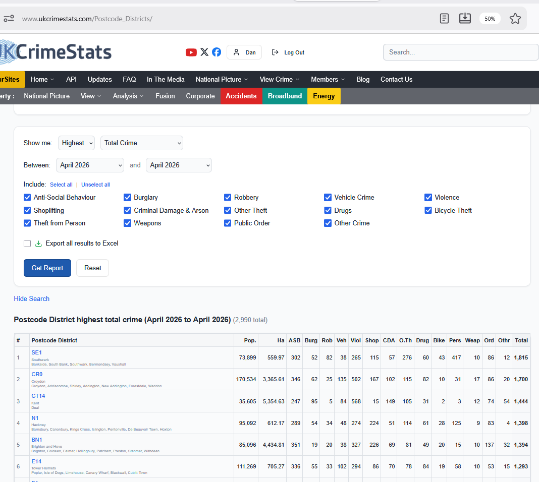
Task: Open the CR0 postcode district link
Action: click(x=37, y=374)
